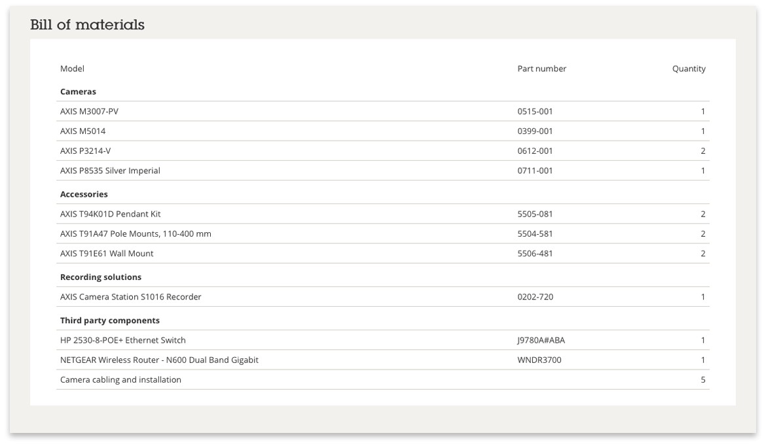Select AXIS P8535 Silver Imperial model name
The width and height of the screenshot is (766, 448).
[x=111, y=171]
